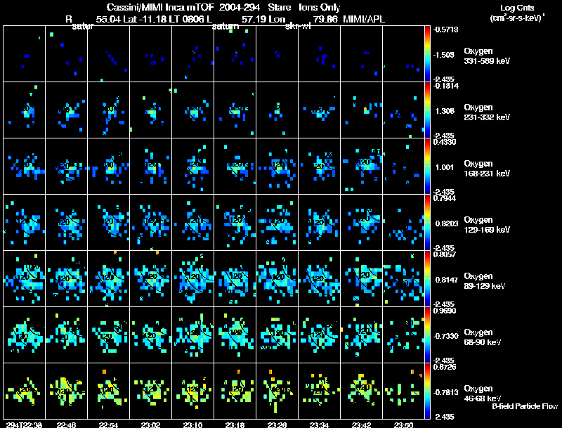Click the 57.19 value in the header
The image size is (562, 428).
pos(254,20)
